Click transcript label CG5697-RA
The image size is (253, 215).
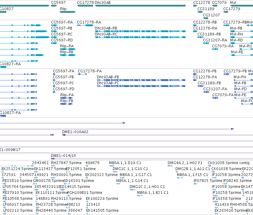[x=62, y=22]
